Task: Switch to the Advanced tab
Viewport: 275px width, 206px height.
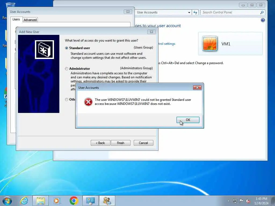Action: tap(30, 20)
